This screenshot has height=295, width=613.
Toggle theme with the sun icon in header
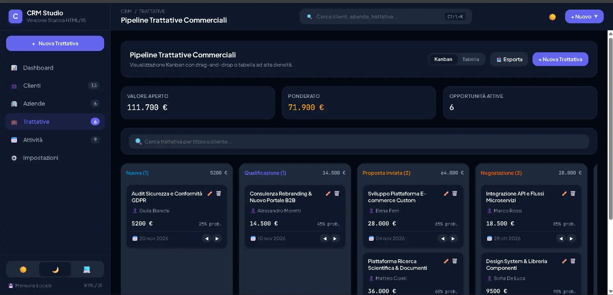[x=552, y=17]
